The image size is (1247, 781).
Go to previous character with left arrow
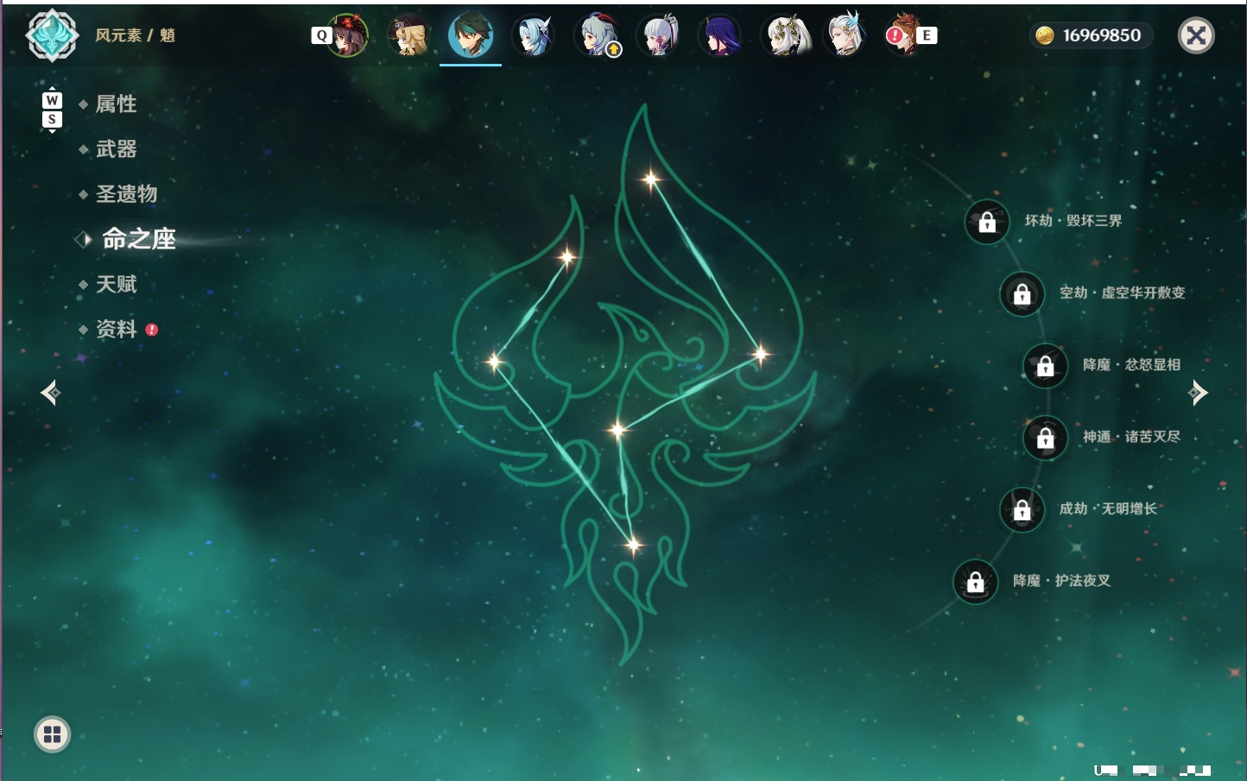point(50,394)
